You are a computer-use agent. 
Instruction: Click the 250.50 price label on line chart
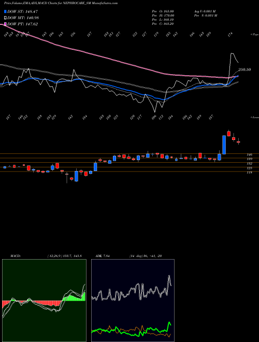coord(244,69)
